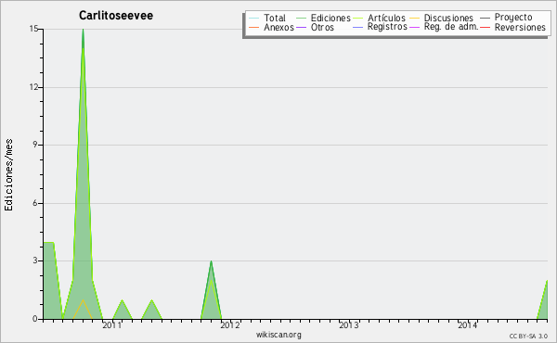Click the Reg. de adm. legend entry
Viewport: 557px width, 343px height.
444,27
